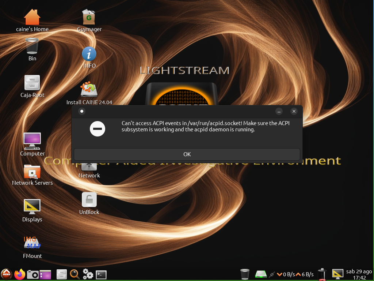Open the dialog's window menu dot button
The height and width of the screenshot is (281, 374).
82,111
